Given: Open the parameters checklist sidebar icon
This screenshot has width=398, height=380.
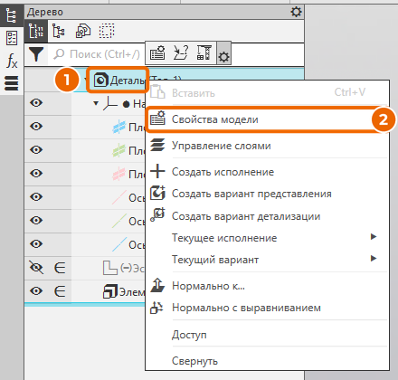Looking at the screenshot, I should [12, 38].
